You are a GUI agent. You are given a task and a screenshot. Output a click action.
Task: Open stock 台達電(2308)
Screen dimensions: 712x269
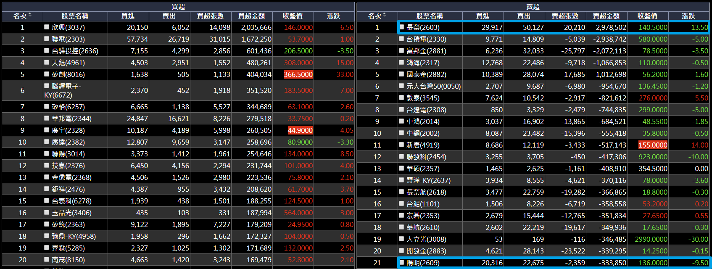[x=426, y=109]
